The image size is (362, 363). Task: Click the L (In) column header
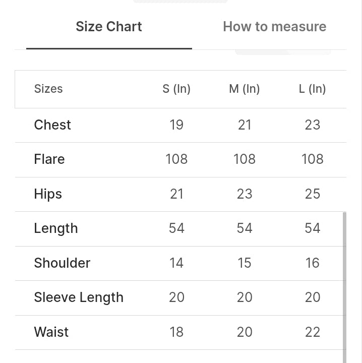312,89
